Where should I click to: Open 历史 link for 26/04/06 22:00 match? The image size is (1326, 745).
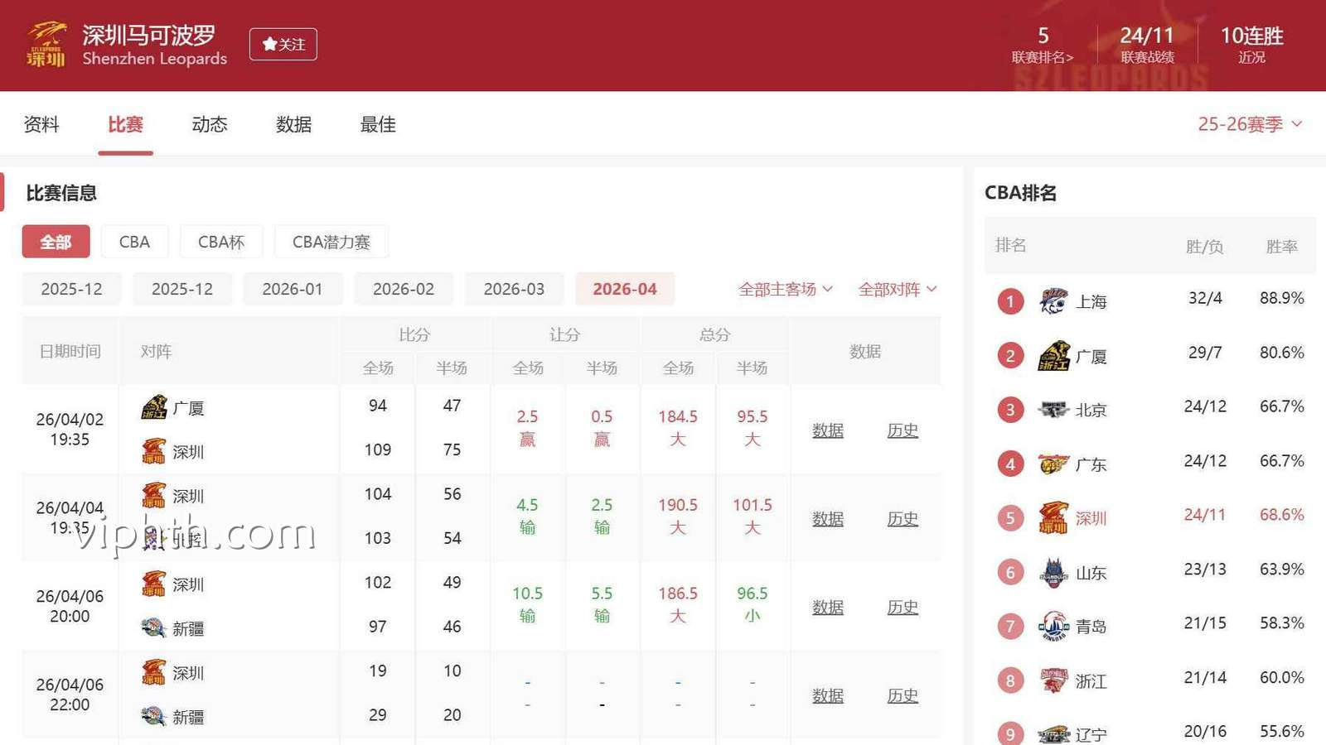coord(903,696)
